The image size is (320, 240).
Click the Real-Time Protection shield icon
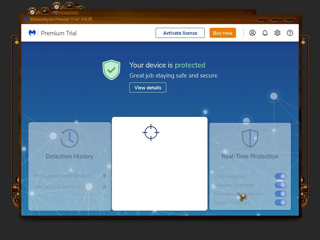250,138
